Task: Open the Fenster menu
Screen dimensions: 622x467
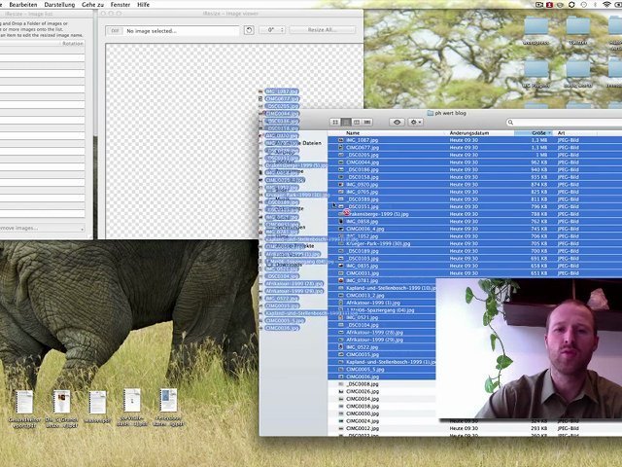Action: (x=121, y=5)
